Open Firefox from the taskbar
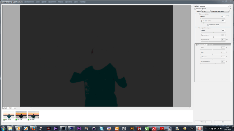 (33, 128)
